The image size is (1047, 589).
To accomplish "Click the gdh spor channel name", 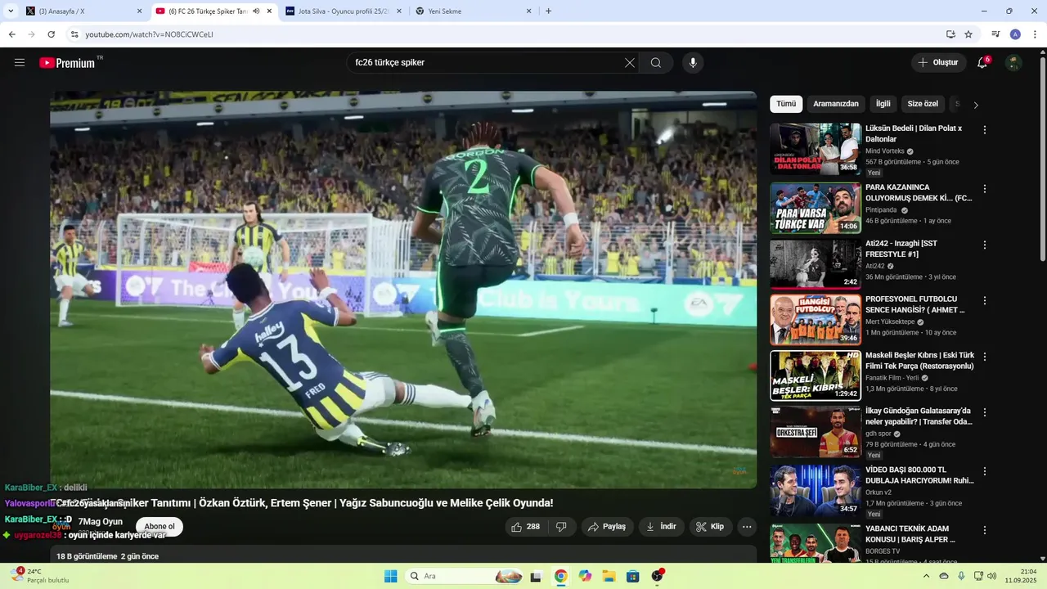I will coord(878,434).
